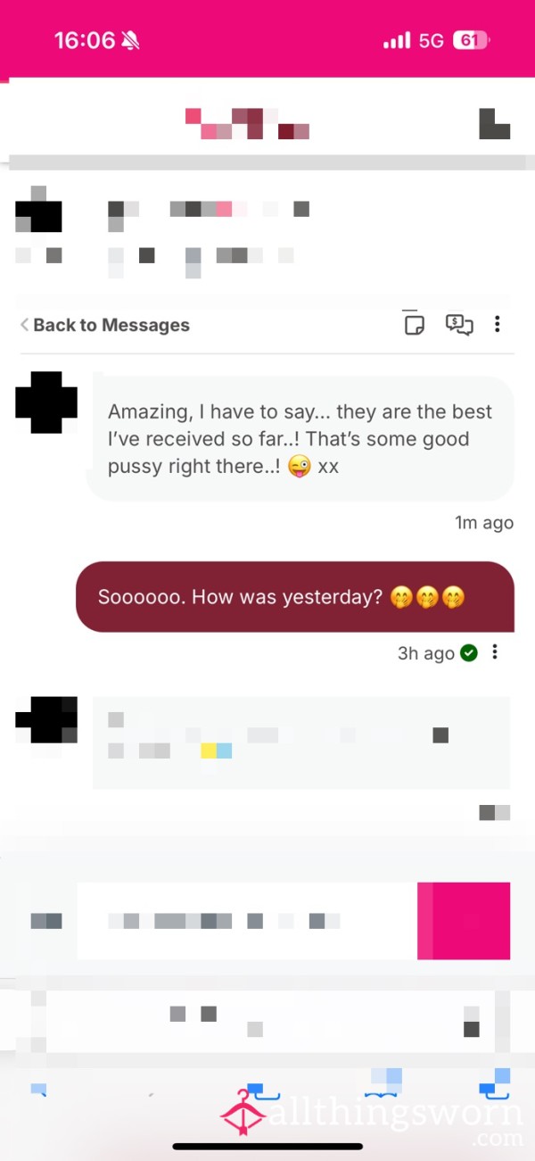Open the sticky note icon in conversation header
535x1161 pixels.
point(414,324)
